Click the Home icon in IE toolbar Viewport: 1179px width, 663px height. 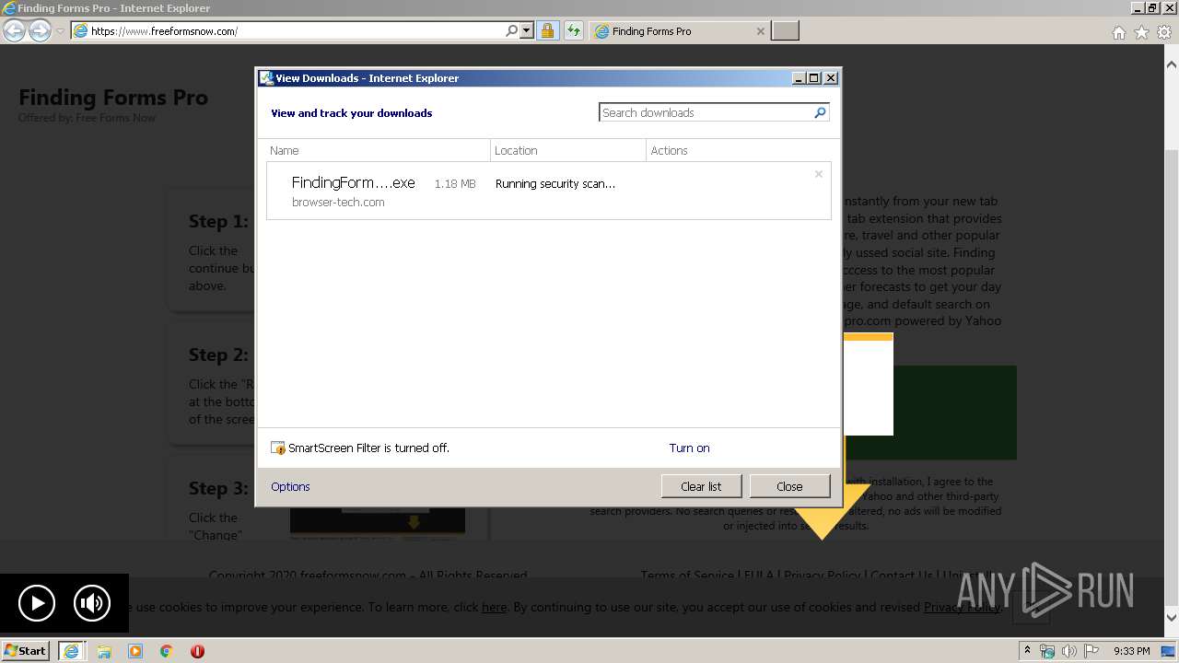point(1118,32)
